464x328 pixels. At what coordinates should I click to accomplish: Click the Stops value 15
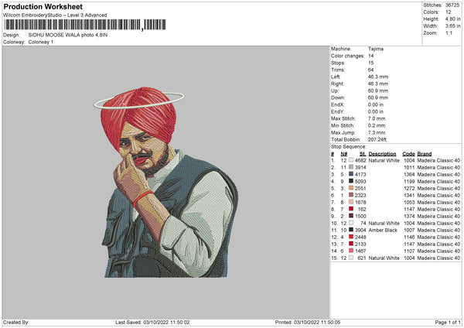tap(370, 63)
